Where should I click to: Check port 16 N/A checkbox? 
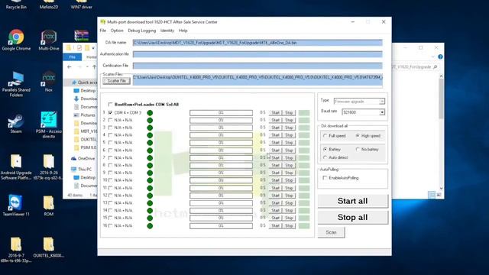pos(110,226)
